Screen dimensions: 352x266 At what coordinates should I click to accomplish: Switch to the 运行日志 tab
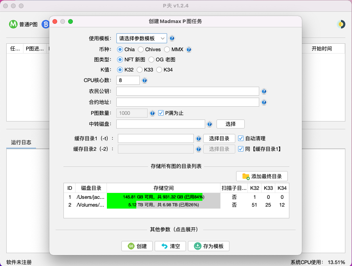pyautogui.click(x=21, y=142)
